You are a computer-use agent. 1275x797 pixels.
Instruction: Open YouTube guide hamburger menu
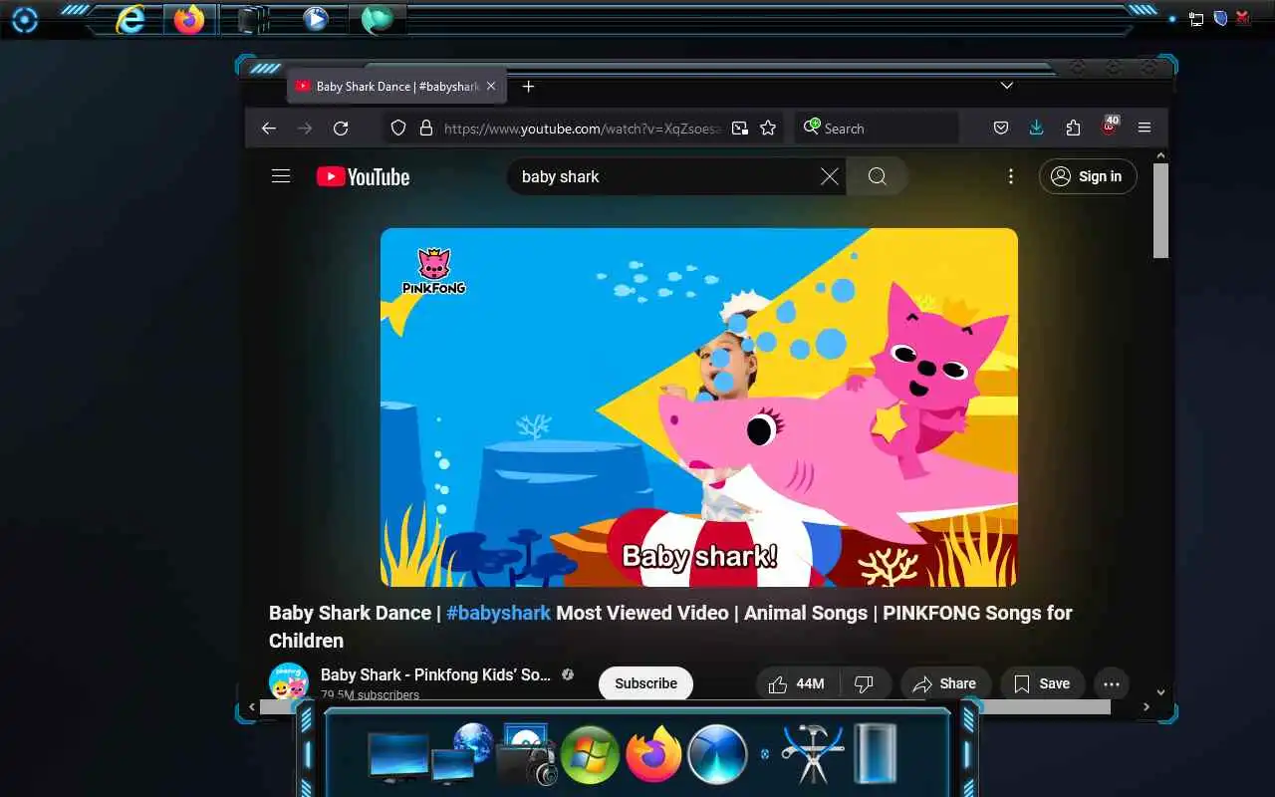click(281, 176)
